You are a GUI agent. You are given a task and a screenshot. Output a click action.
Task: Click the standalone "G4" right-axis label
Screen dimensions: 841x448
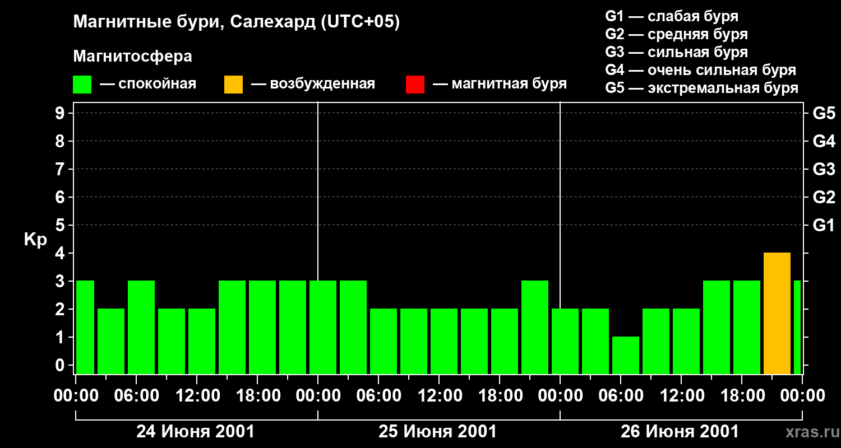pyautogui.click(x=824, y=141)
